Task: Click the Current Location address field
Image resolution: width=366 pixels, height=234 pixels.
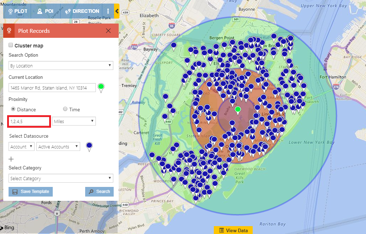Action: point(52,88)
